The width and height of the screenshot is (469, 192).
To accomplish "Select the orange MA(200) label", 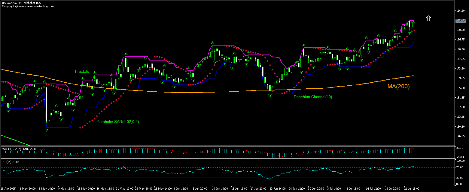I will [398, 87].
